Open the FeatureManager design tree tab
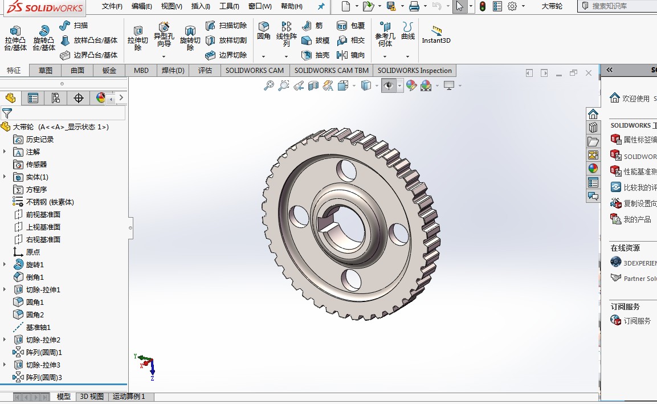657x404 pixels. pos(10,98)
